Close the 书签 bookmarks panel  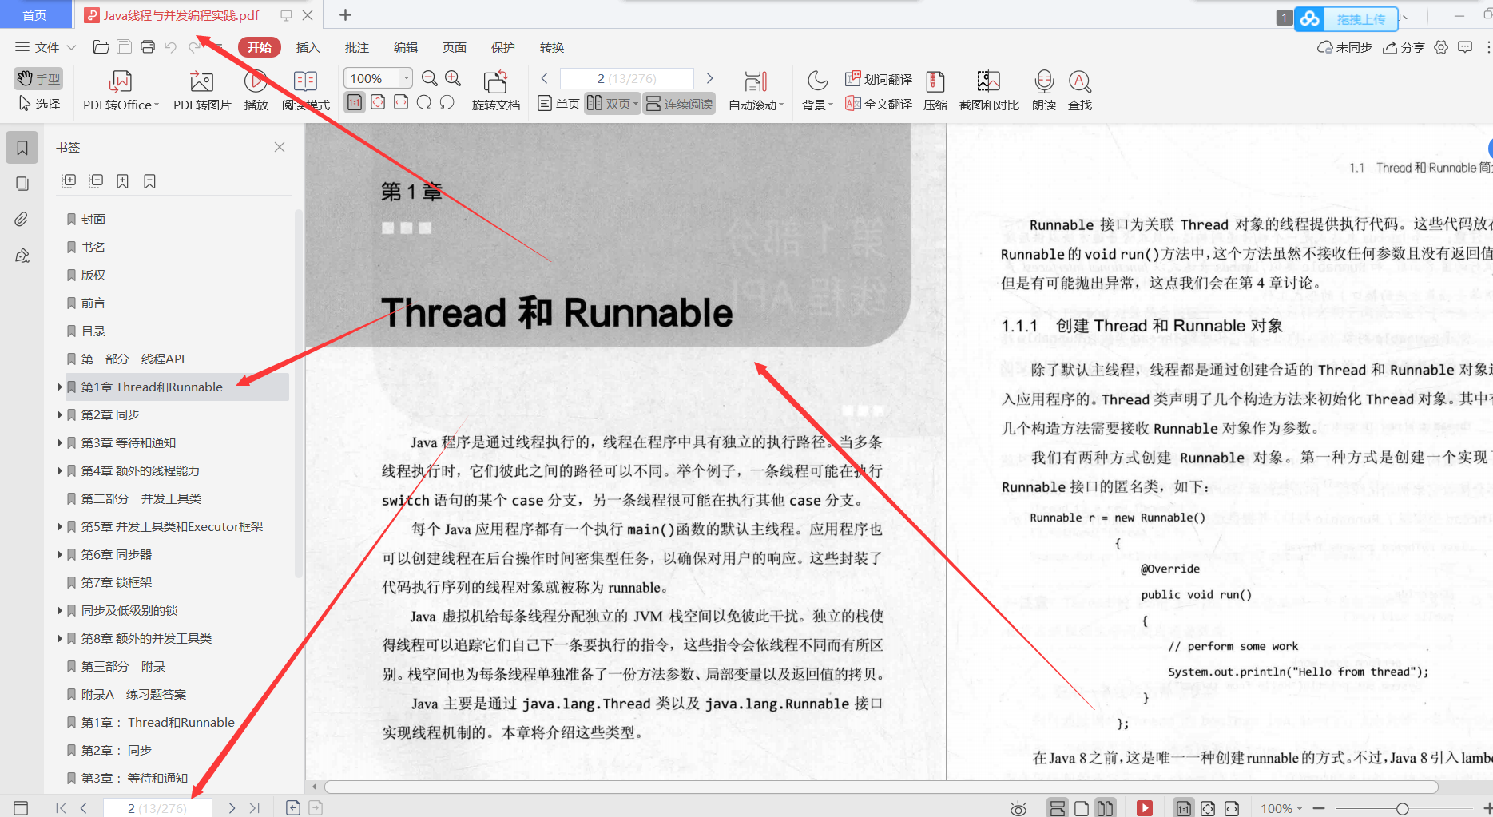[280, 147]
